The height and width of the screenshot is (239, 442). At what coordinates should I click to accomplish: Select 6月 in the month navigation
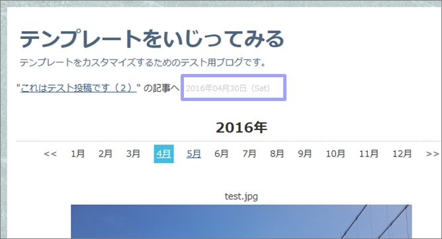click(x=221, y=154)
